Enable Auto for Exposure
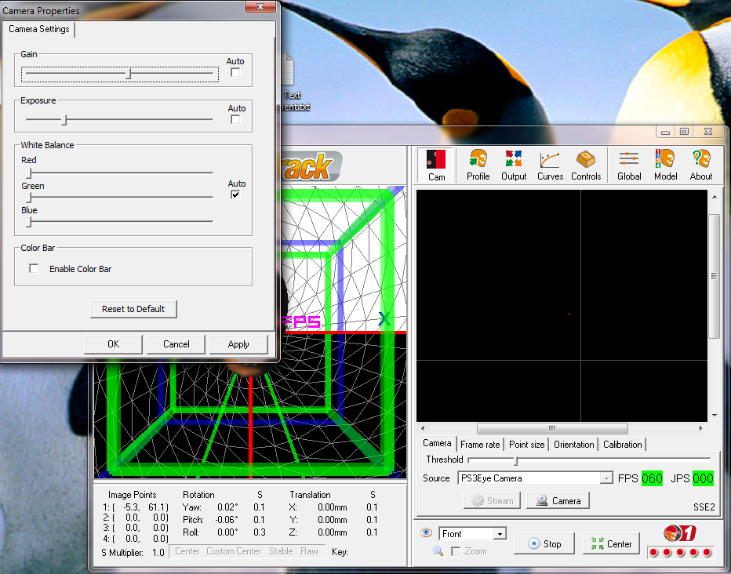The width and height of the screenshot is (731, 574). [235, 119]
